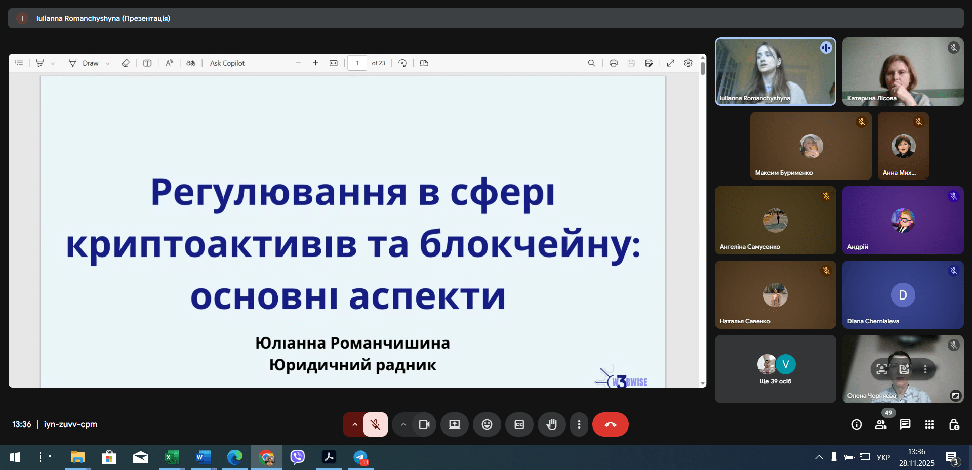Screen dimensions: 972x470
Task: Expand audio settings chevron beside microphone
Action: [x=354, y=424]
